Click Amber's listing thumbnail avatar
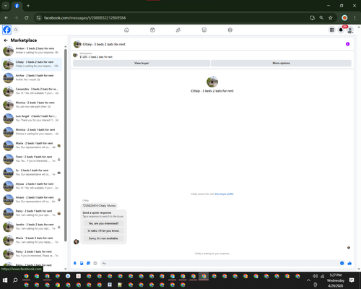 [x=8, y=51]
